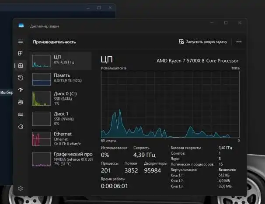Select the Графический процессор NVIDIA entry
This screenshot has height=204, width=265.
click(62, 159)
